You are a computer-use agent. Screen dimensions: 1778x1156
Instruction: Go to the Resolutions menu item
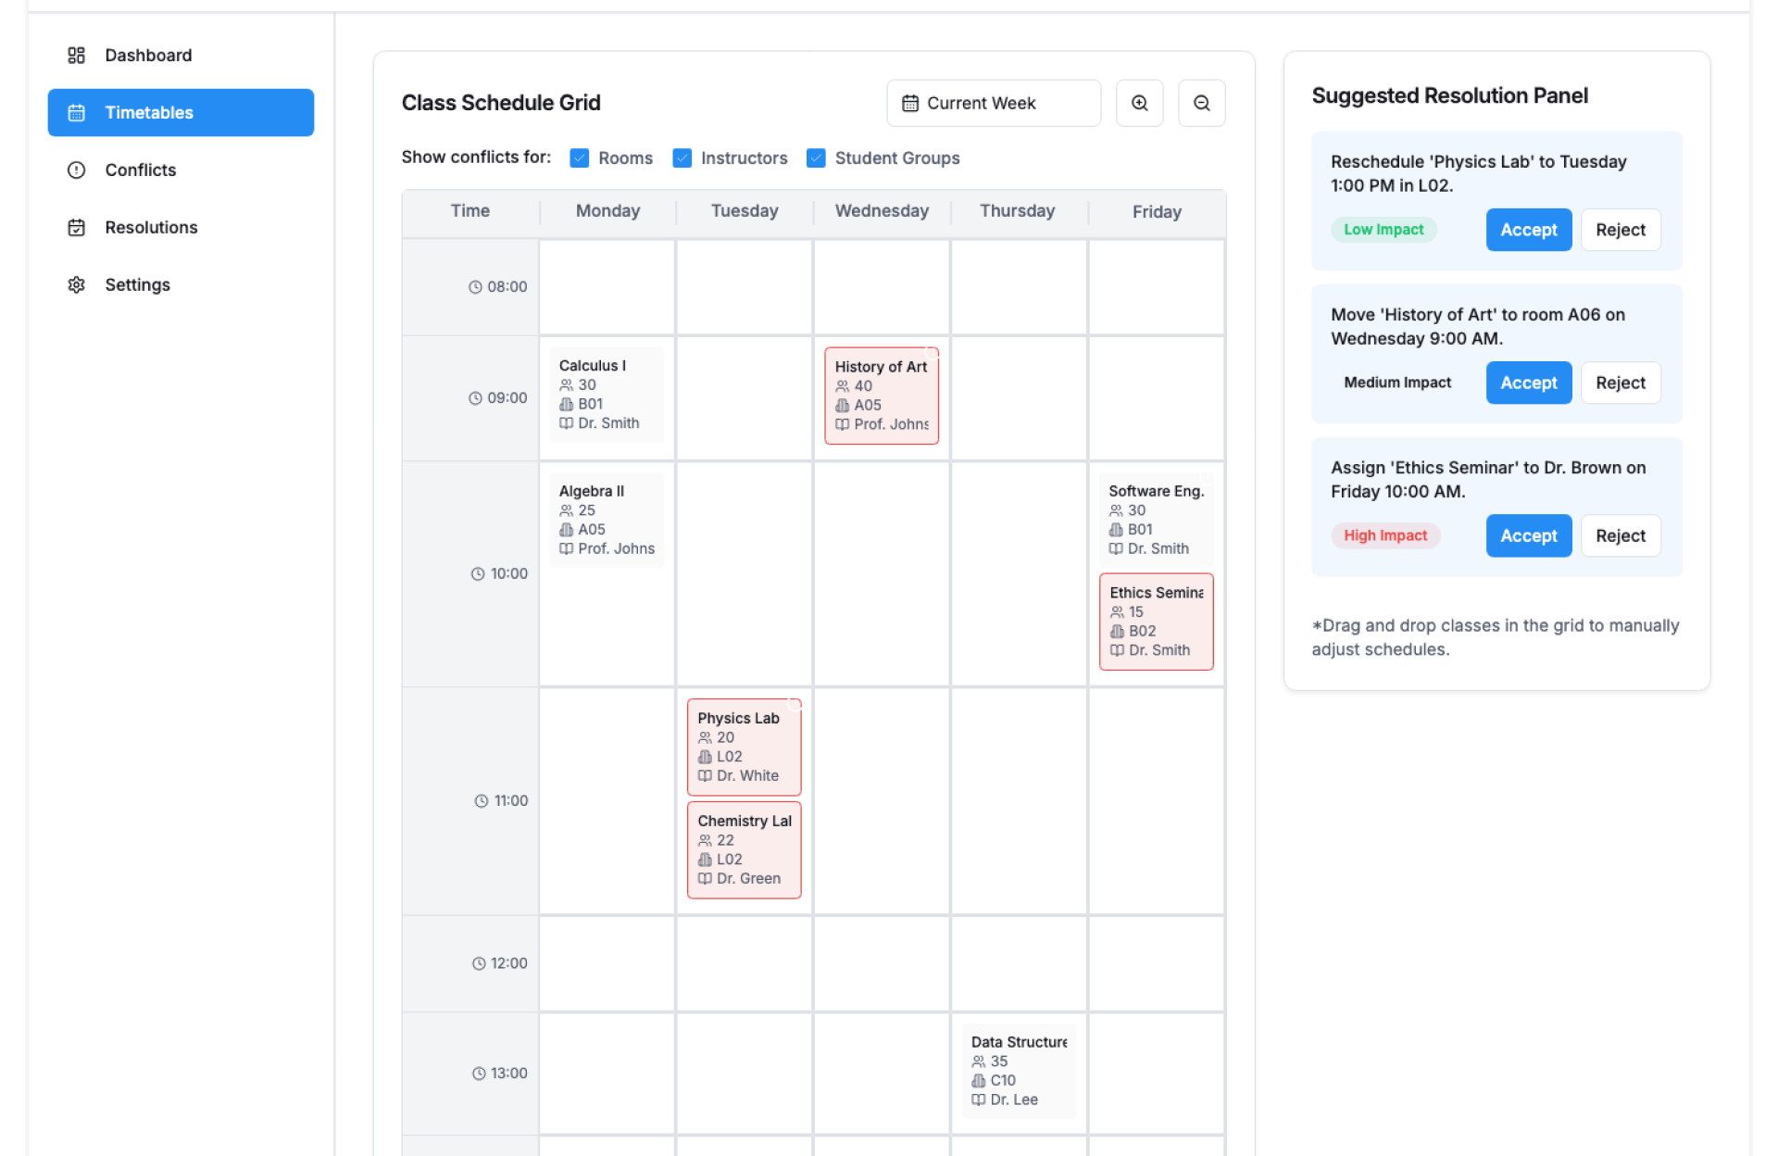151,228
